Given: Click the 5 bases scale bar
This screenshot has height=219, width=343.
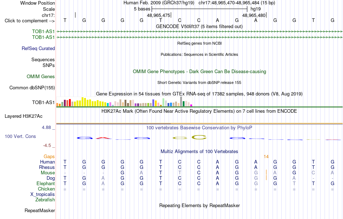Looking at the screenshot, I should 199,9.
